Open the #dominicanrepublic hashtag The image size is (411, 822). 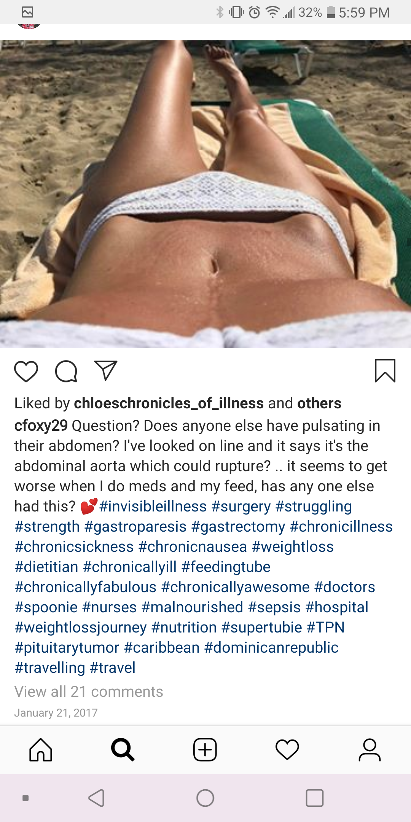[271, 648]
